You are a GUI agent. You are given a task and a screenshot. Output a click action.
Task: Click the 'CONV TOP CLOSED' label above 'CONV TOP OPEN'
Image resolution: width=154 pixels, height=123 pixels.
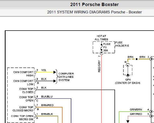coord(26,90)
